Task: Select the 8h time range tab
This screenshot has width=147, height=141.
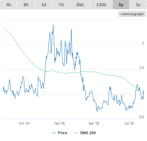Action: point(26,5)
